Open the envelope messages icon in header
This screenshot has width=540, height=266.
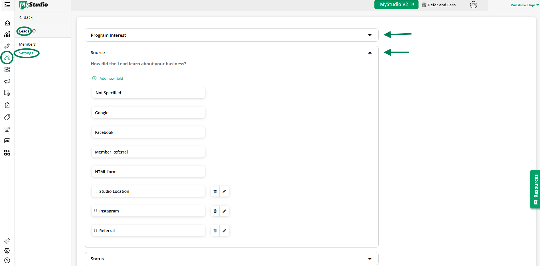pyautogui.click(x=473, y=5)
